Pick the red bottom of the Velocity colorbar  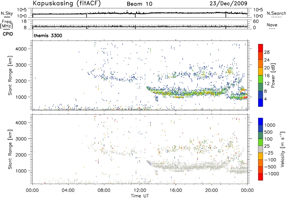(261, 177)
